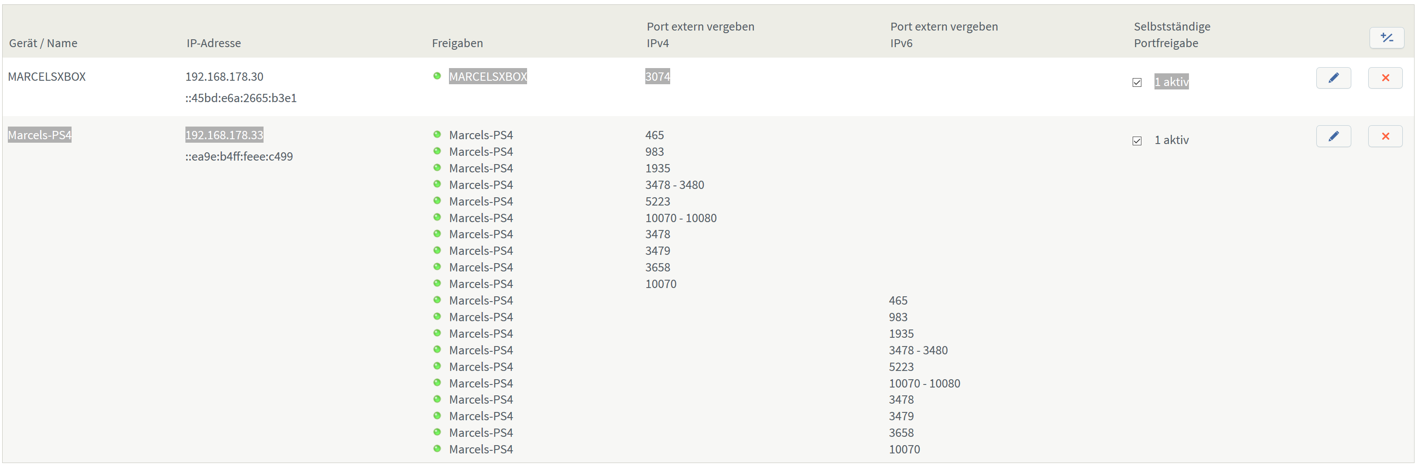The width and height of the screenshot is (1425, 470).
Task: Click the IPv4 port range 10070 - 10080
Action: coord(680,218)
